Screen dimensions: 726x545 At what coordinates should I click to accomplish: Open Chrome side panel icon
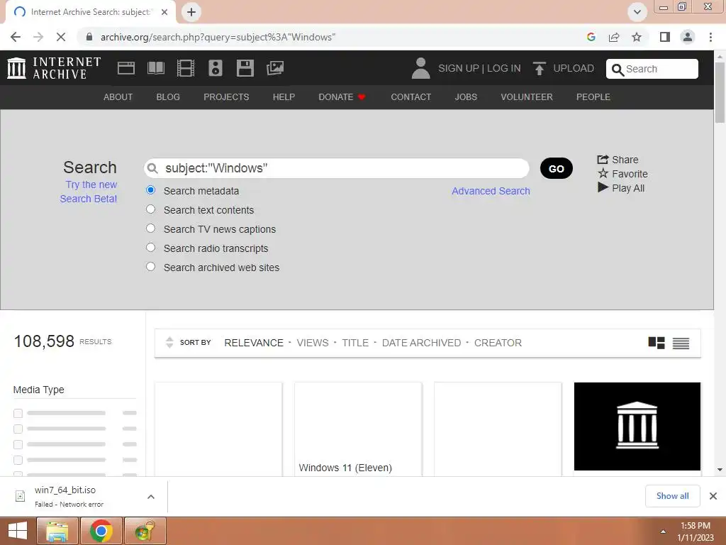(x=665, y=37)
